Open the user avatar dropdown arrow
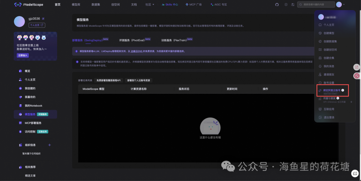 344,5
